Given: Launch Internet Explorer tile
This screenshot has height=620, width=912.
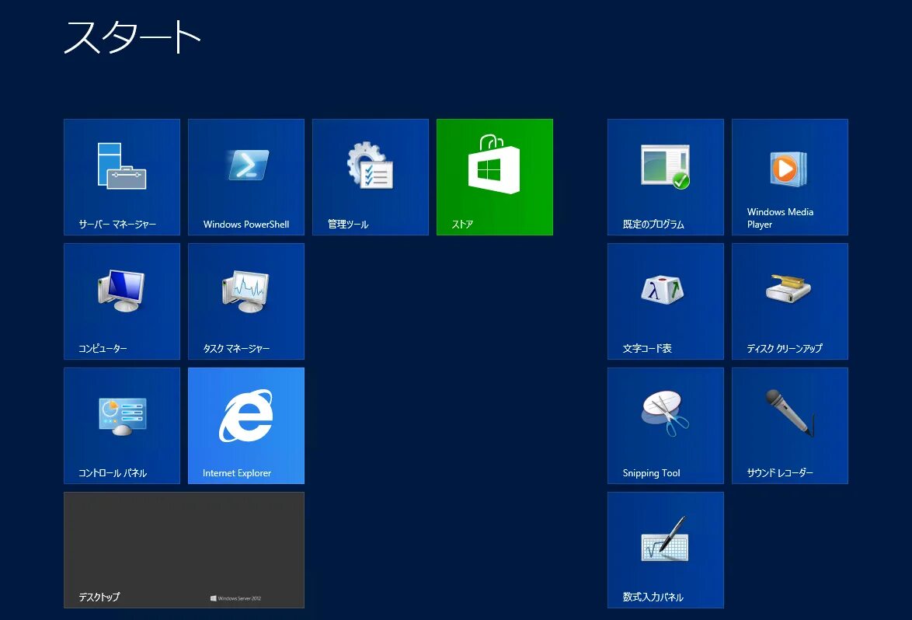Looking at the screenshot, I should (246, 426).
